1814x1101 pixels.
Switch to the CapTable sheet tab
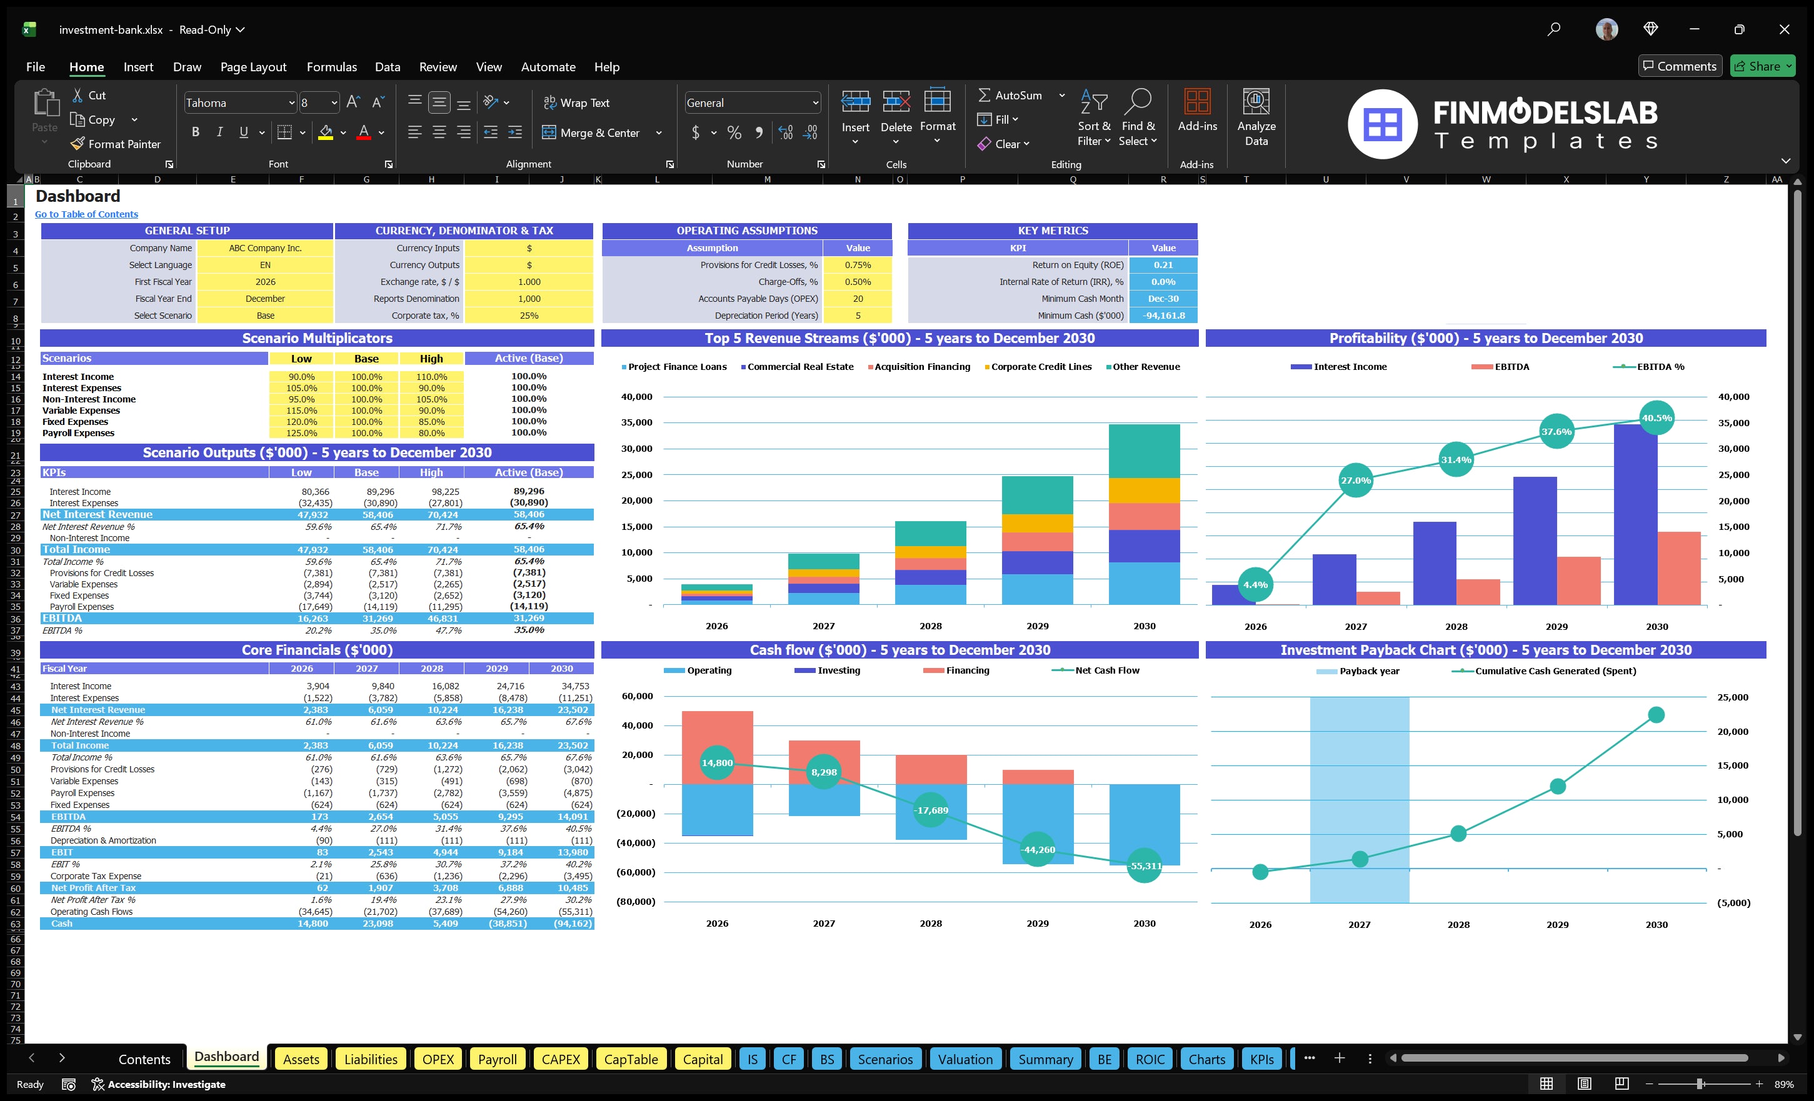pos(630,1059)
